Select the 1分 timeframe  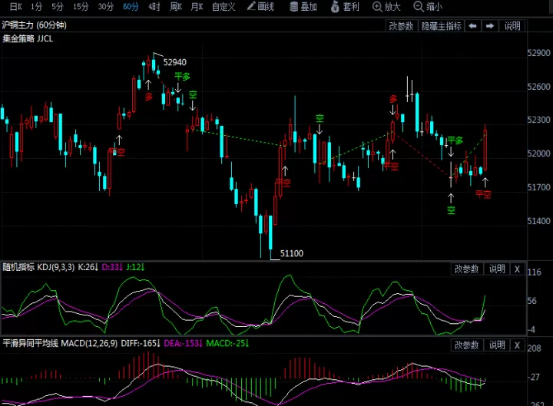tap(36, 6)
